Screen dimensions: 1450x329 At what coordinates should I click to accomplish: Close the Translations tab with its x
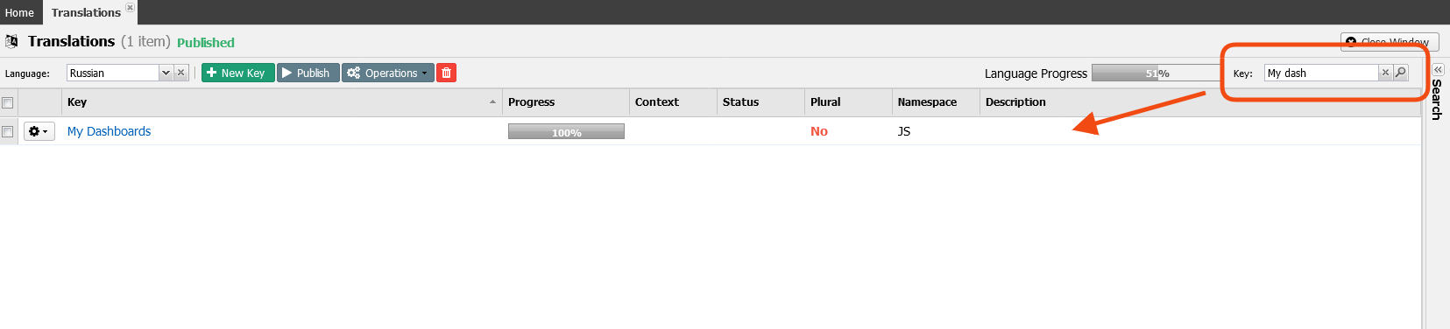pos(130,7)
